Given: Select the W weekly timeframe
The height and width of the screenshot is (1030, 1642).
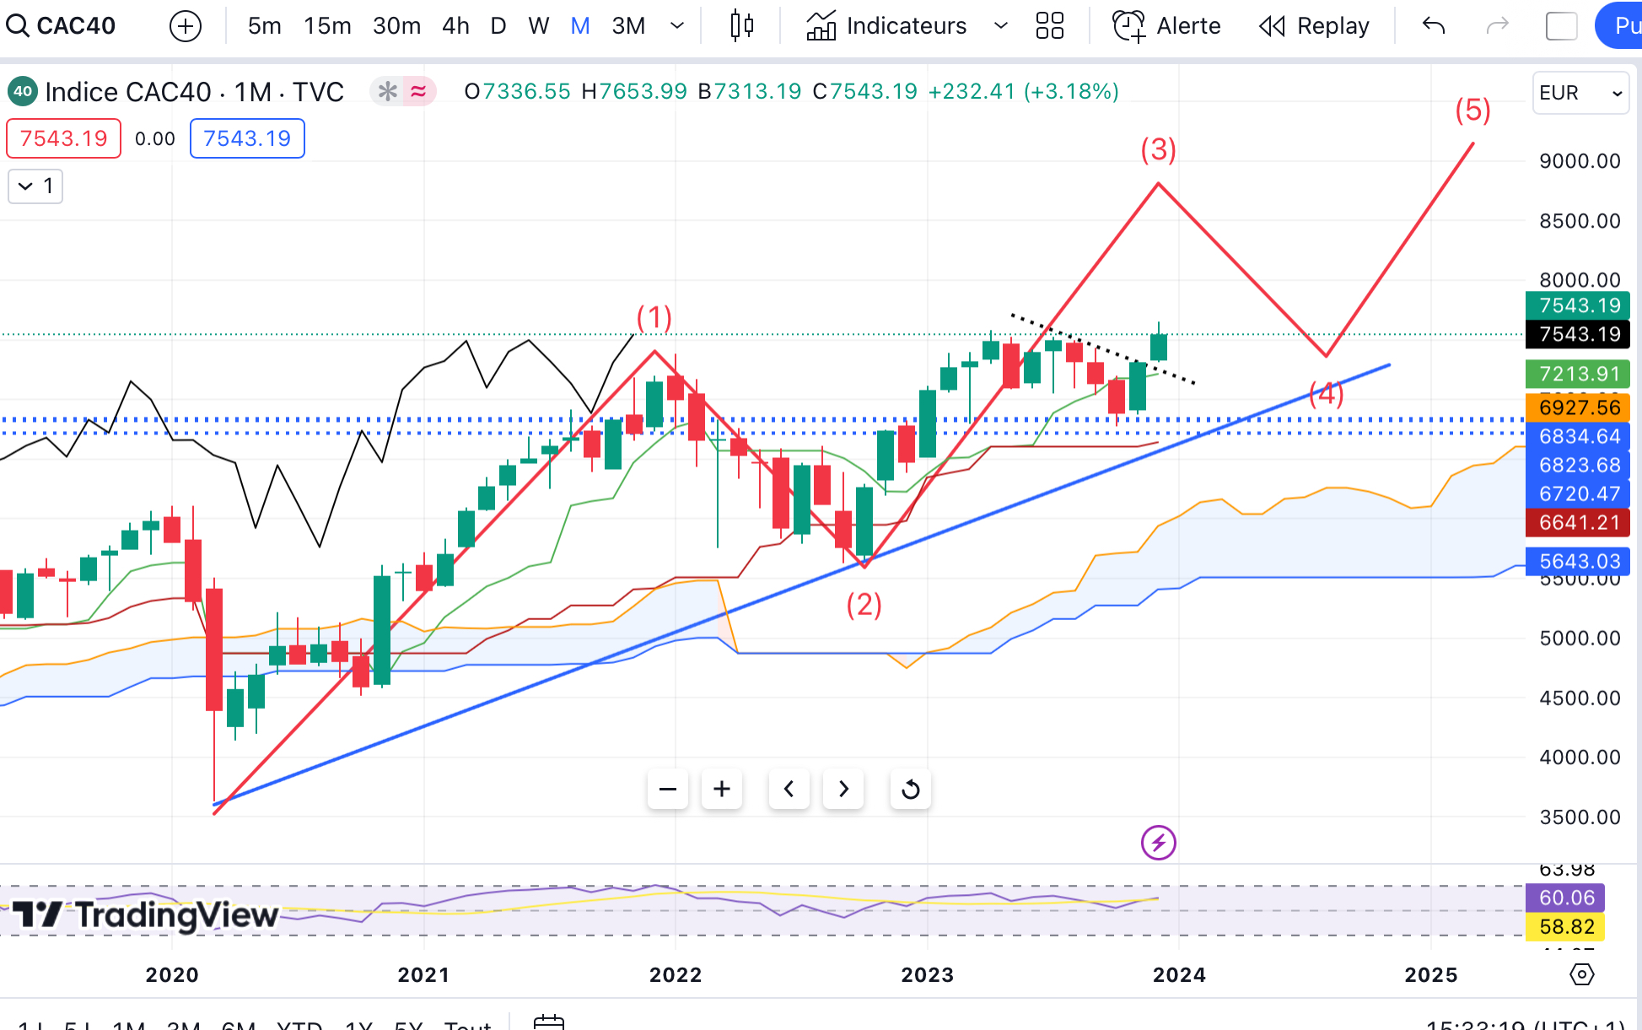Looking at the screenshot, I should [538, 26].
